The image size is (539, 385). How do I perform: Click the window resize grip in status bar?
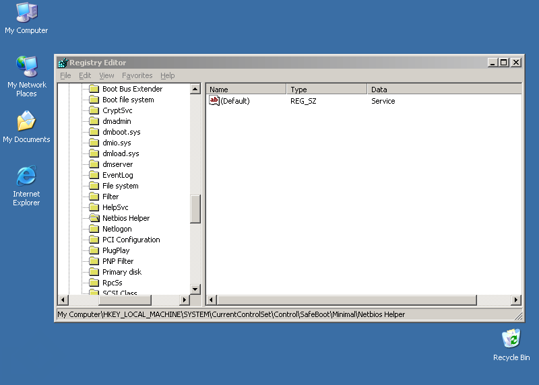[x=518, y=316]
